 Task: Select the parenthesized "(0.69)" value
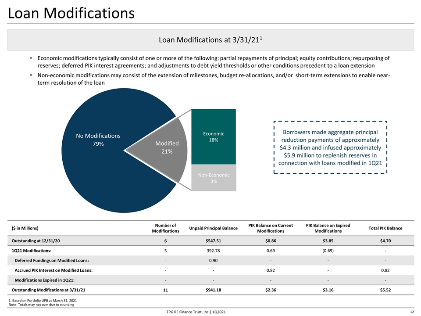click(328, 251)
